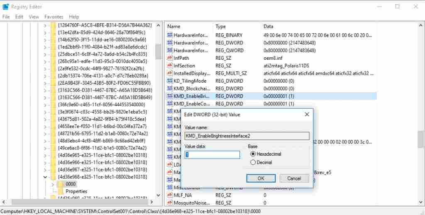Image resolution: width=425 pixels, height=215 pixels.
Task: Click the string icon beside InfPath
Action: (x=170, y=58)
